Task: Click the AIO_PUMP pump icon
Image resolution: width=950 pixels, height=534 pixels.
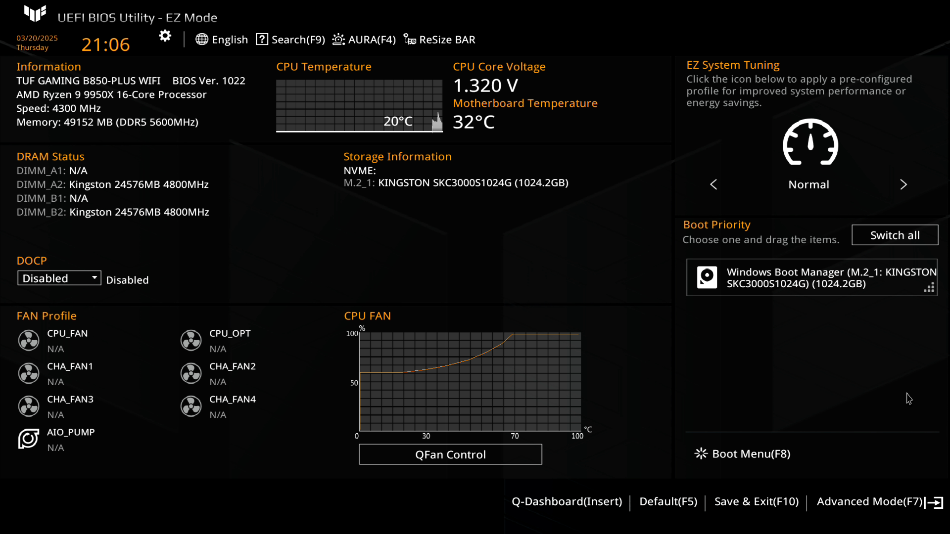Action: tap(29, 439)
